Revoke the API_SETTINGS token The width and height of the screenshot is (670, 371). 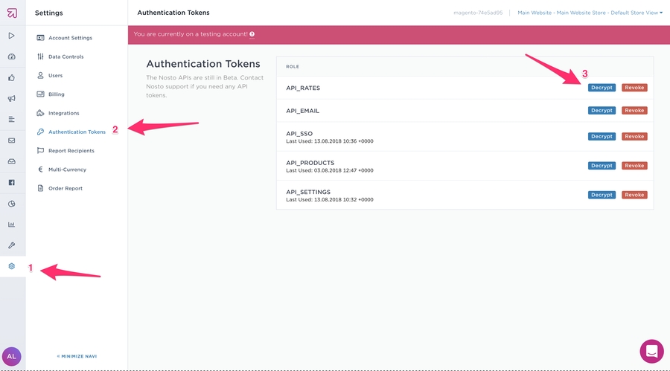(x=634, y=195)
